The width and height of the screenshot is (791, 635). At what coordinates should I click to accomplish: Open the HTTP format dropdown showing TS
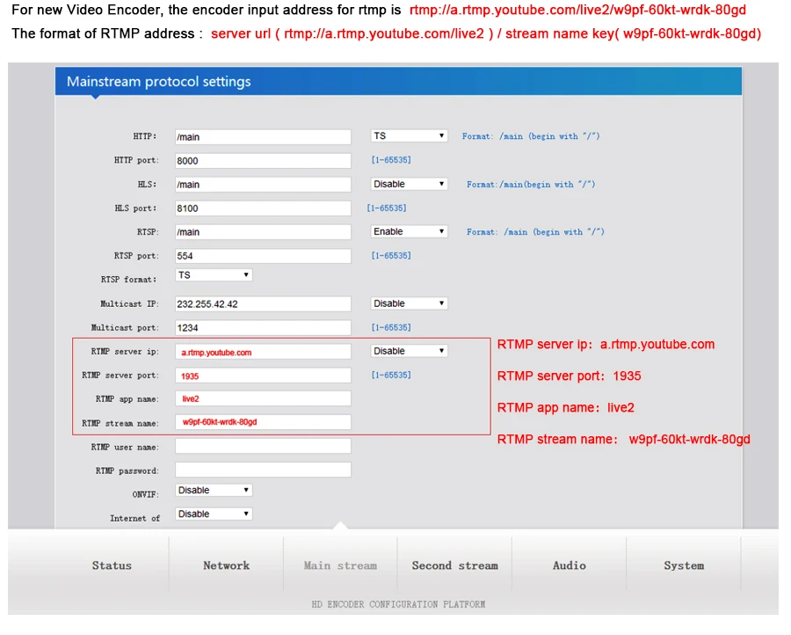[x=409, y=135]
